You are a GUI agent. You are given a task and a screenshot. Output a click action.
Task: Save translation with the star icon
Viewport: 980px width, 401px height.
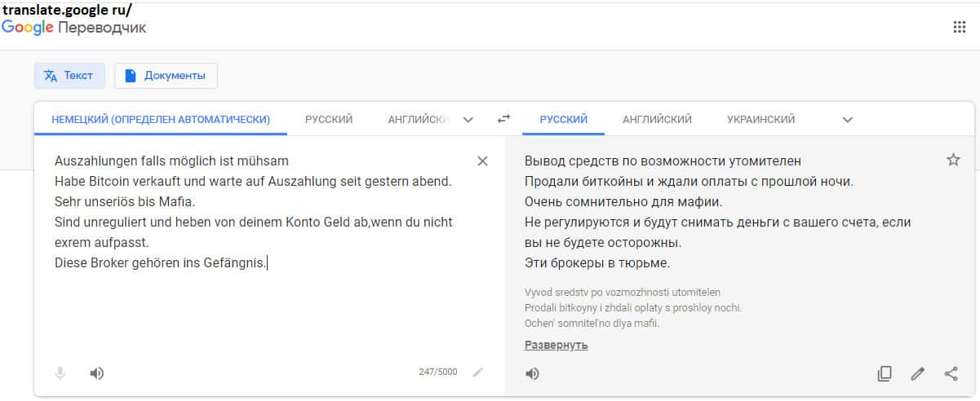click(x=953, y=160)
